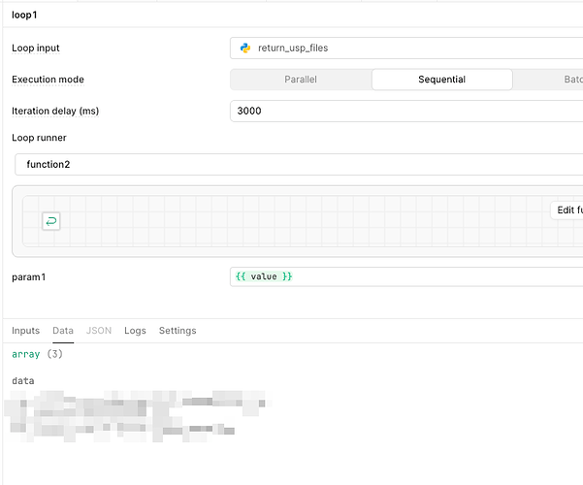
Task: Click the function2 canvas preview grid
Action: 291,221
